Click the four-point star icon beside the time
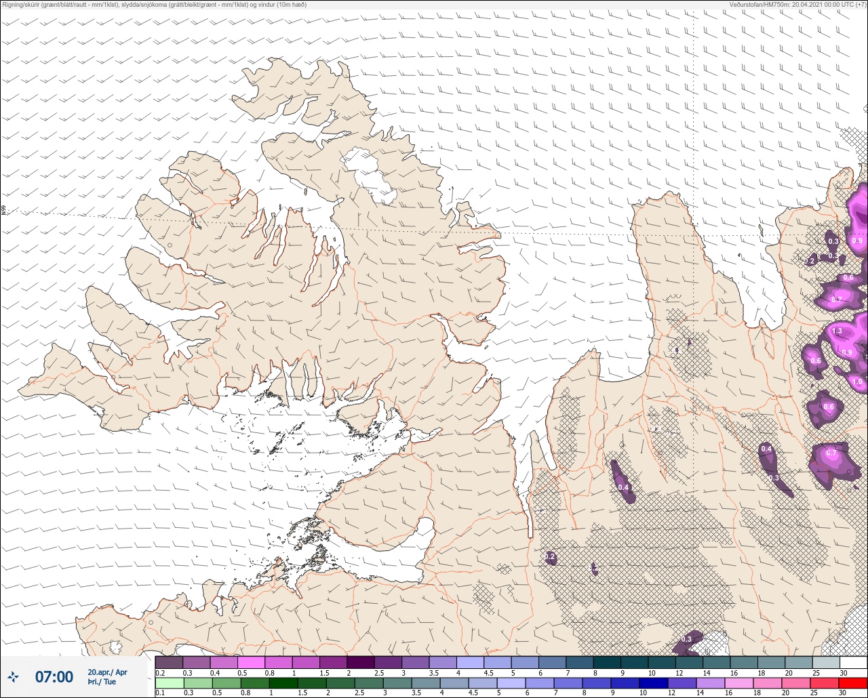Viewport: 868px width, 698px height. [x=14, y=676]
